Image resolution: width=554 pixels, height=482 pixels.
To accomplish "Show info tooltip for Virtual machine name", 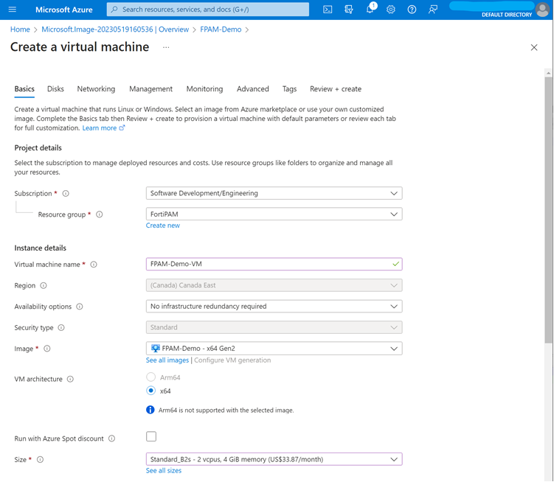I will pos(94,265).
